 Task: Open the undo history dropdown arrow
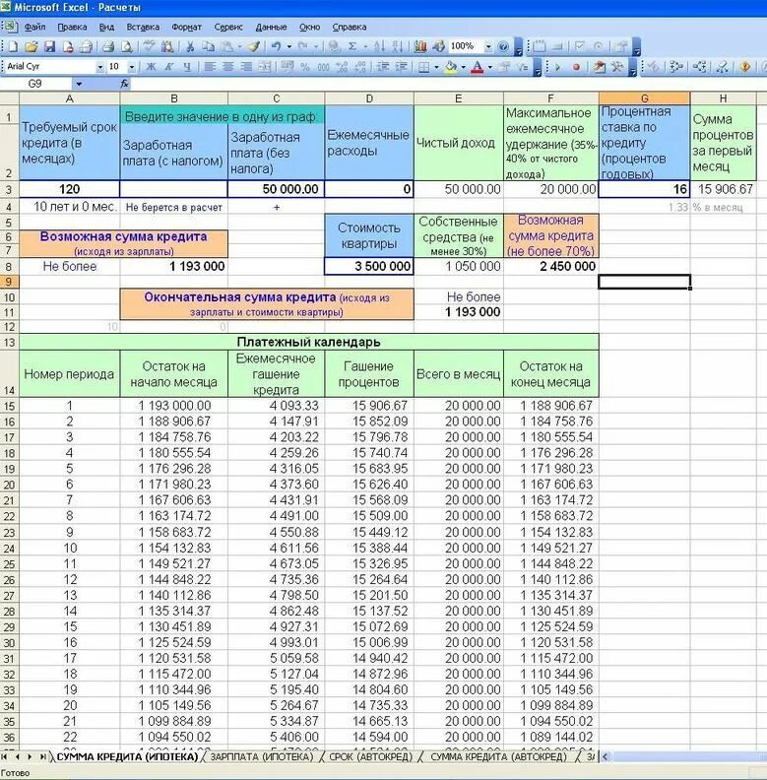click(x=289, y=46)
